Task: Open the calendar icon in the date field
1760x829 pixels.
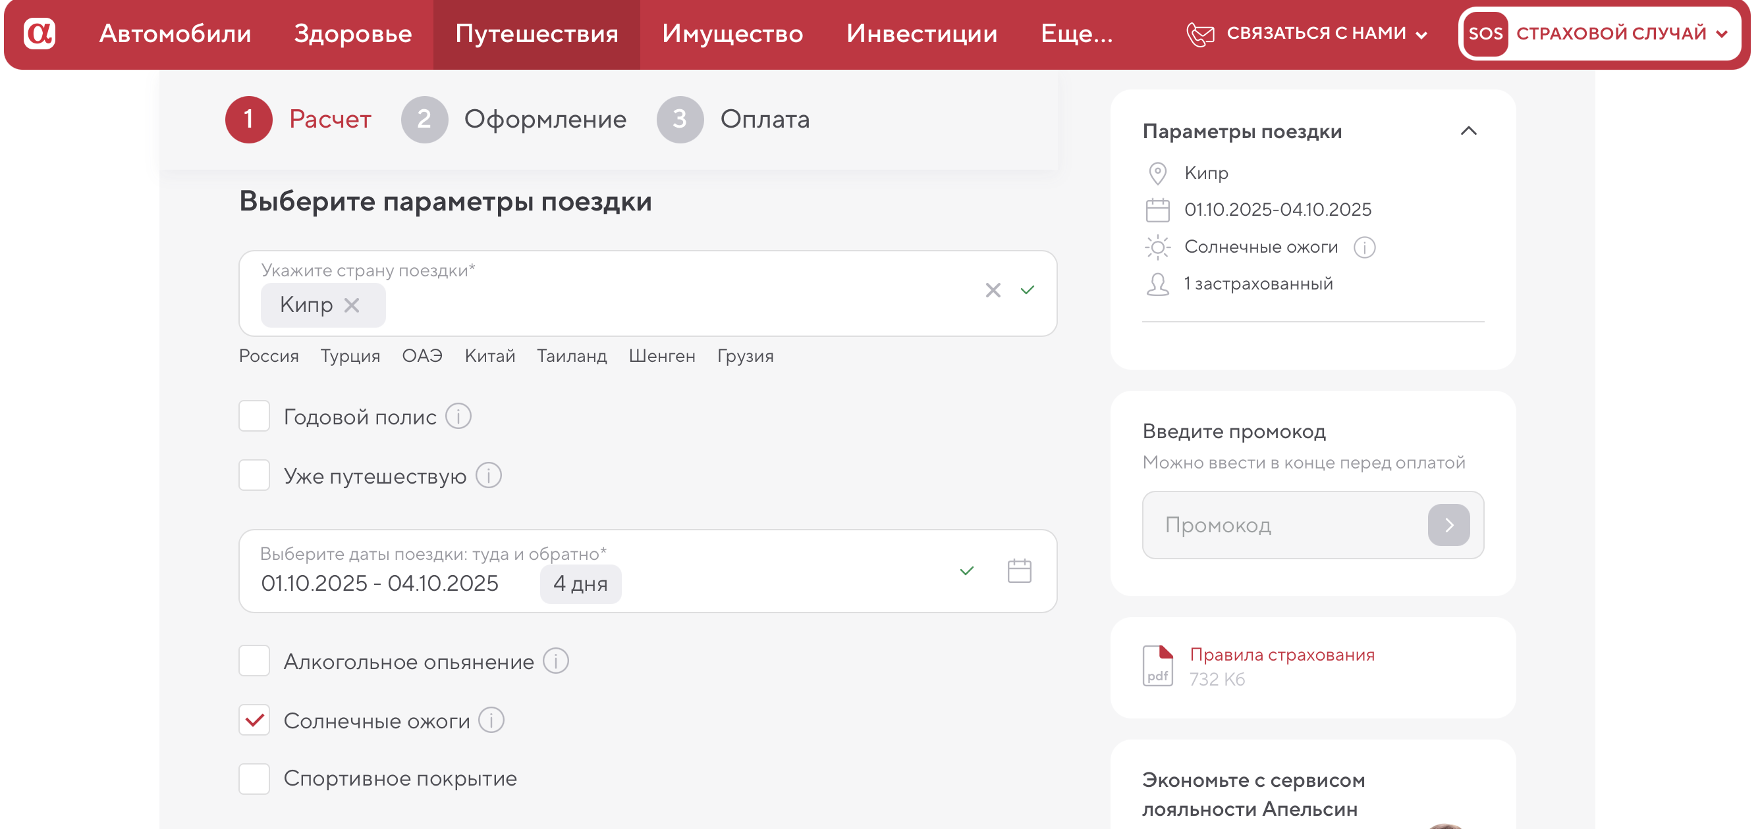Action: point(1019,571)
